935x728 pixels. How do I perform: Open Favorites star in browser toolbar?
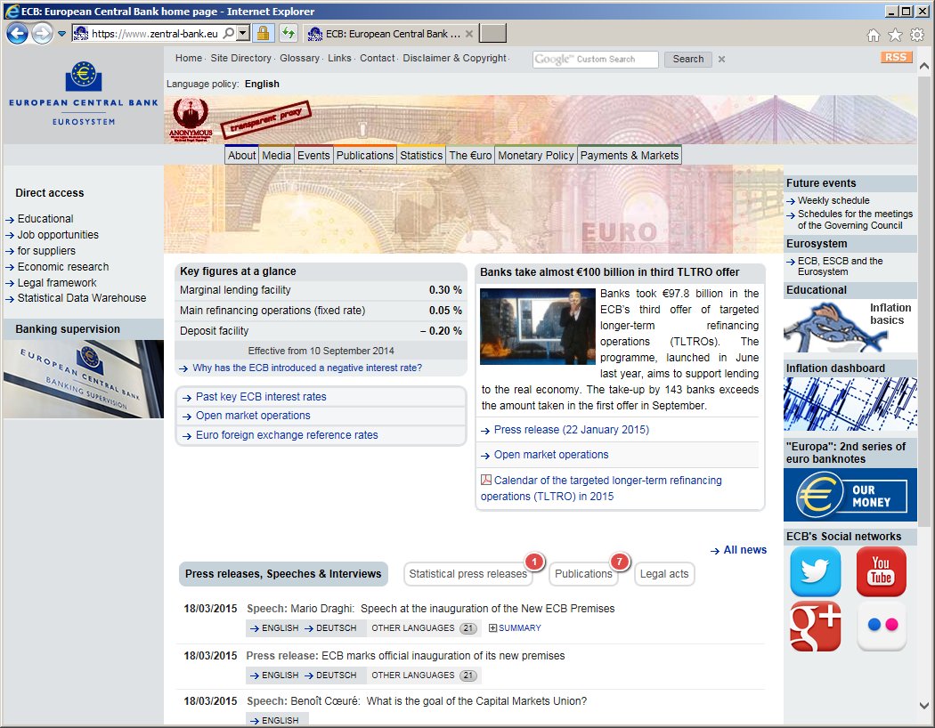[x=895, y=35]
